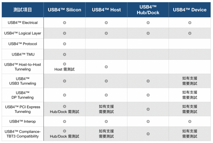The height and width of the screenshot is (143, 213).
Task: Click the USB4 Compliance-TBT3 Compatibility row label
Action: [22, 134]
